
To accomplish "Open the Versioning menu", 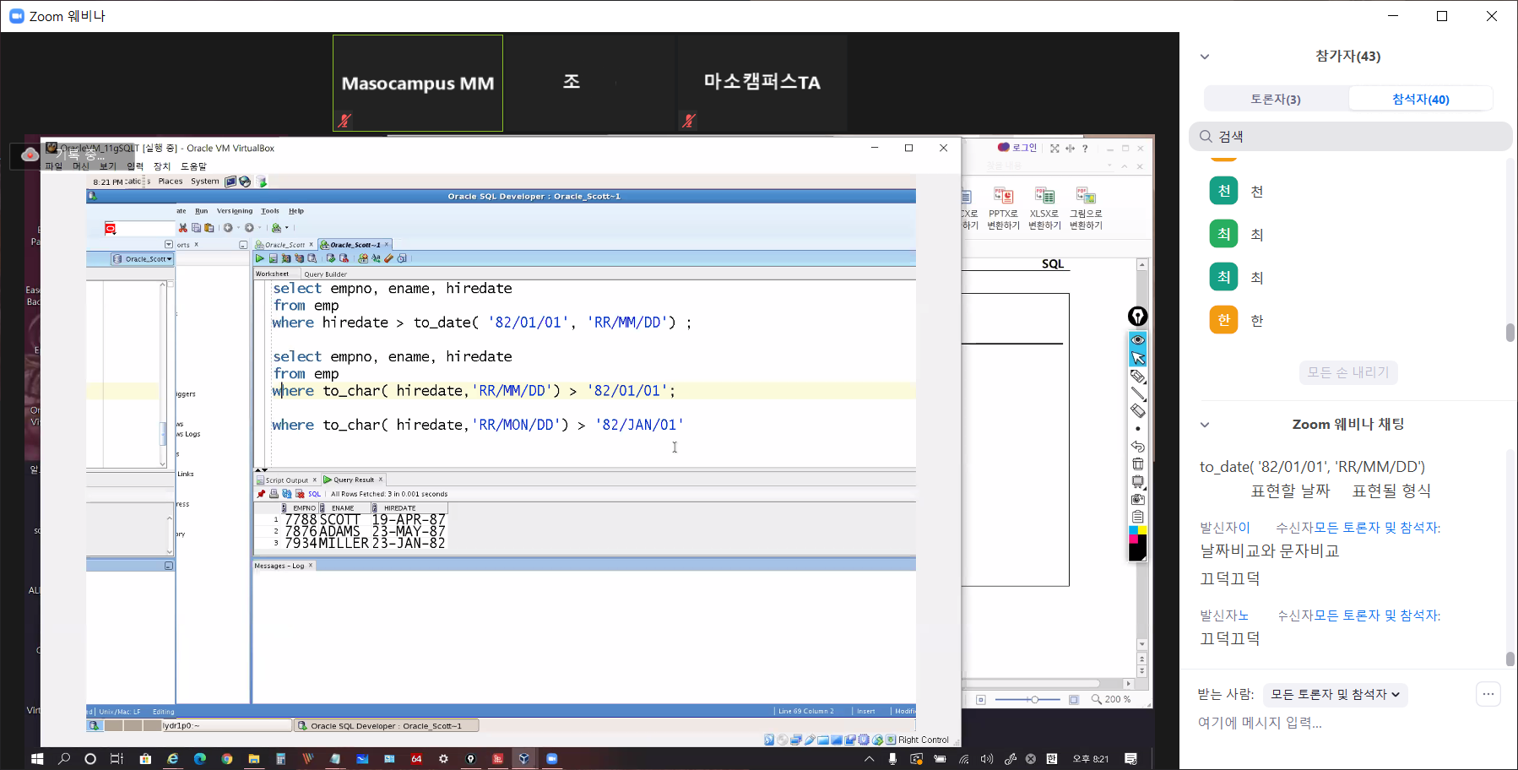I will (x=234, y=211).
